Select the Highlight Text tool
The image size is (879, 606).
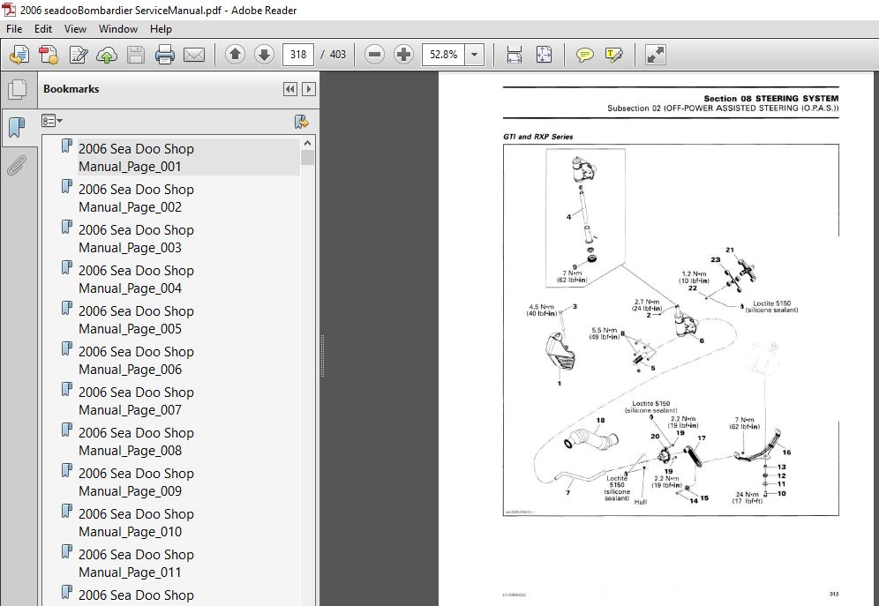coord(614,55)
